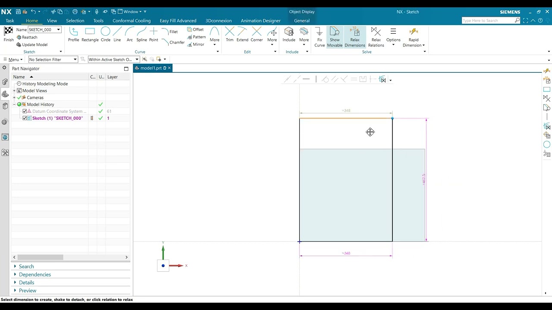The height and width of the screenshot is (310, 552).
Task: Collapse the Model History node
Action: pyautogui.click(x=14, y=105)
